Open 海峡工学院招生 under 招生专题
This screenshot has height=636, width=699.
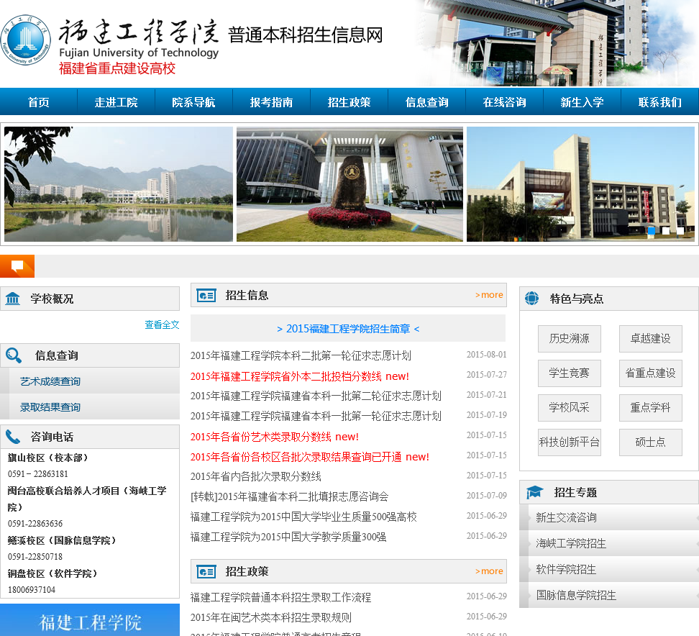pyautogui.click(x=571, y=543)
